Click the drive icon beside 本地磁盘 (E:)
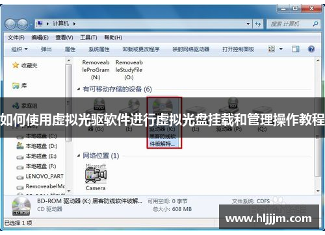325x235 pixels. pyautogui.click(x=20, y=157)
